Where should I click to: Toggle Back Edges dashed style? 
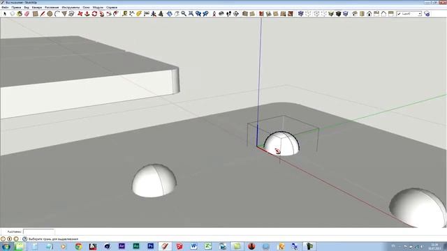point(308,14)
